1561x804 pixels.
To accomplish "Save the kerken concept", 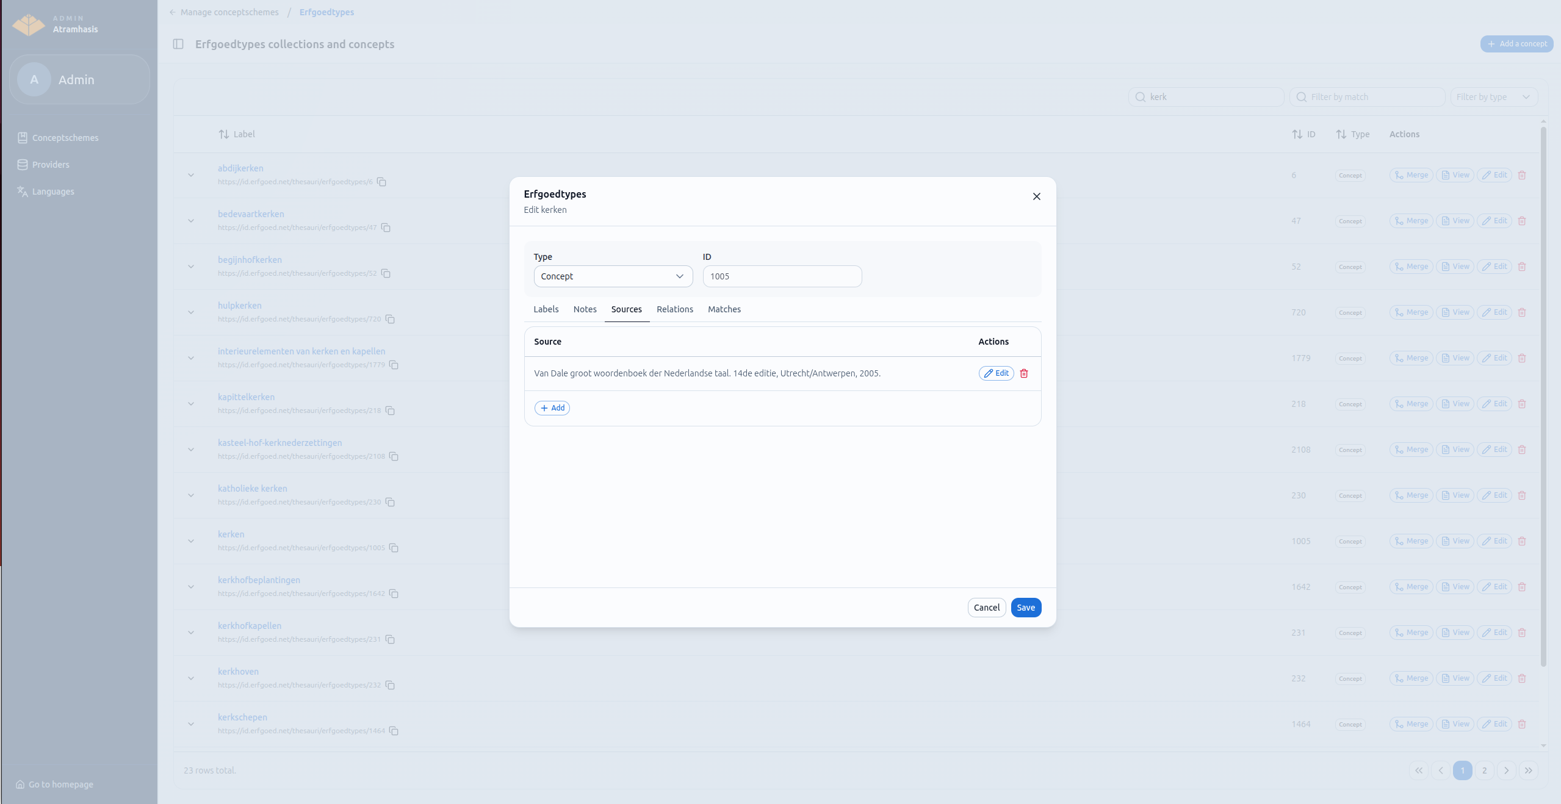I will [x=1026, y=608].
